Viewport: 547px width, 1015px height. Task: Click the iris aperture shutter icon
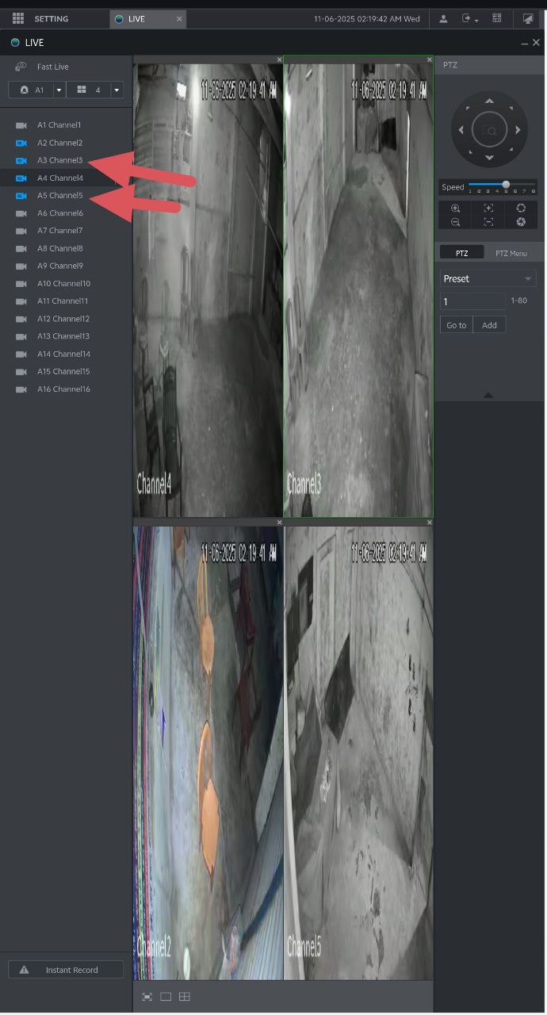tap(521, 222)
